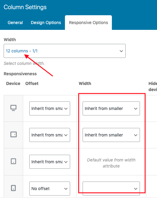The width and height of the screenshot is (157, 198).
Task: Click the portrait tablet device icon
Action: pyautogui.click(x=13, y=161)
